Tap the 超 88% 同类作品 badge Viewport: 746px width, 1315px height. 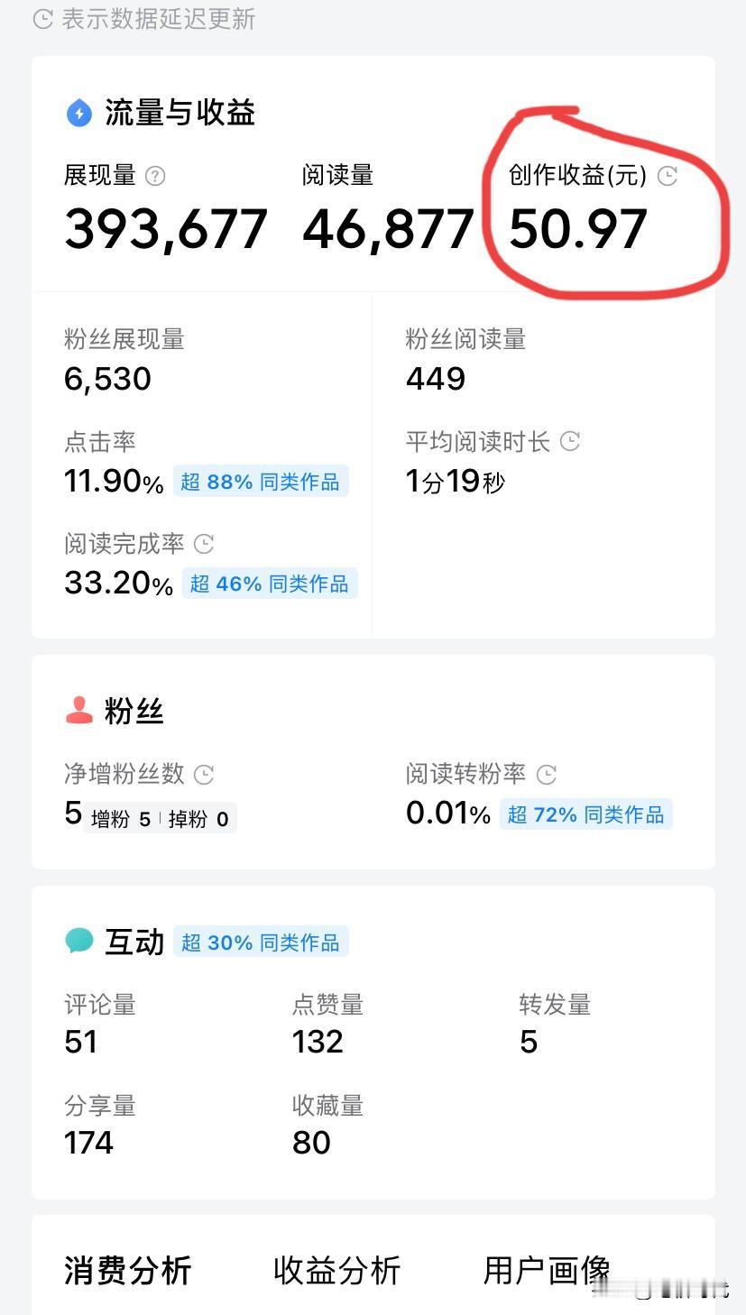click(x=261, y=482)
